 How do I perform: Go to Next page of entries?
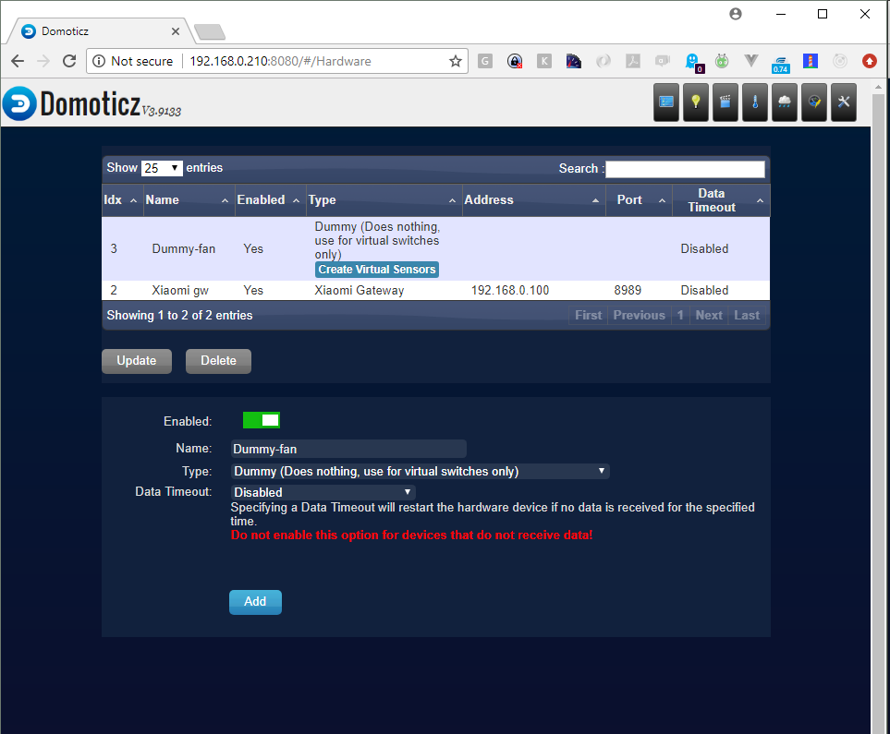coord(709,316)
